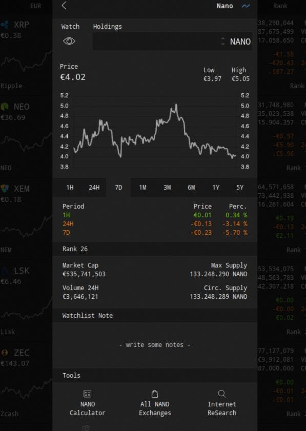Click the price value €4.02
The height and width of the screenshot is (431, 306).
pyautogui.click(x=73, y=77)
